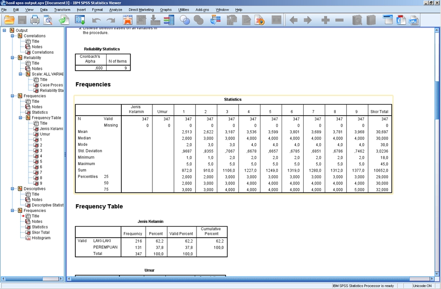
Task: Redo the last undone action
Action: tap(110, 20)
